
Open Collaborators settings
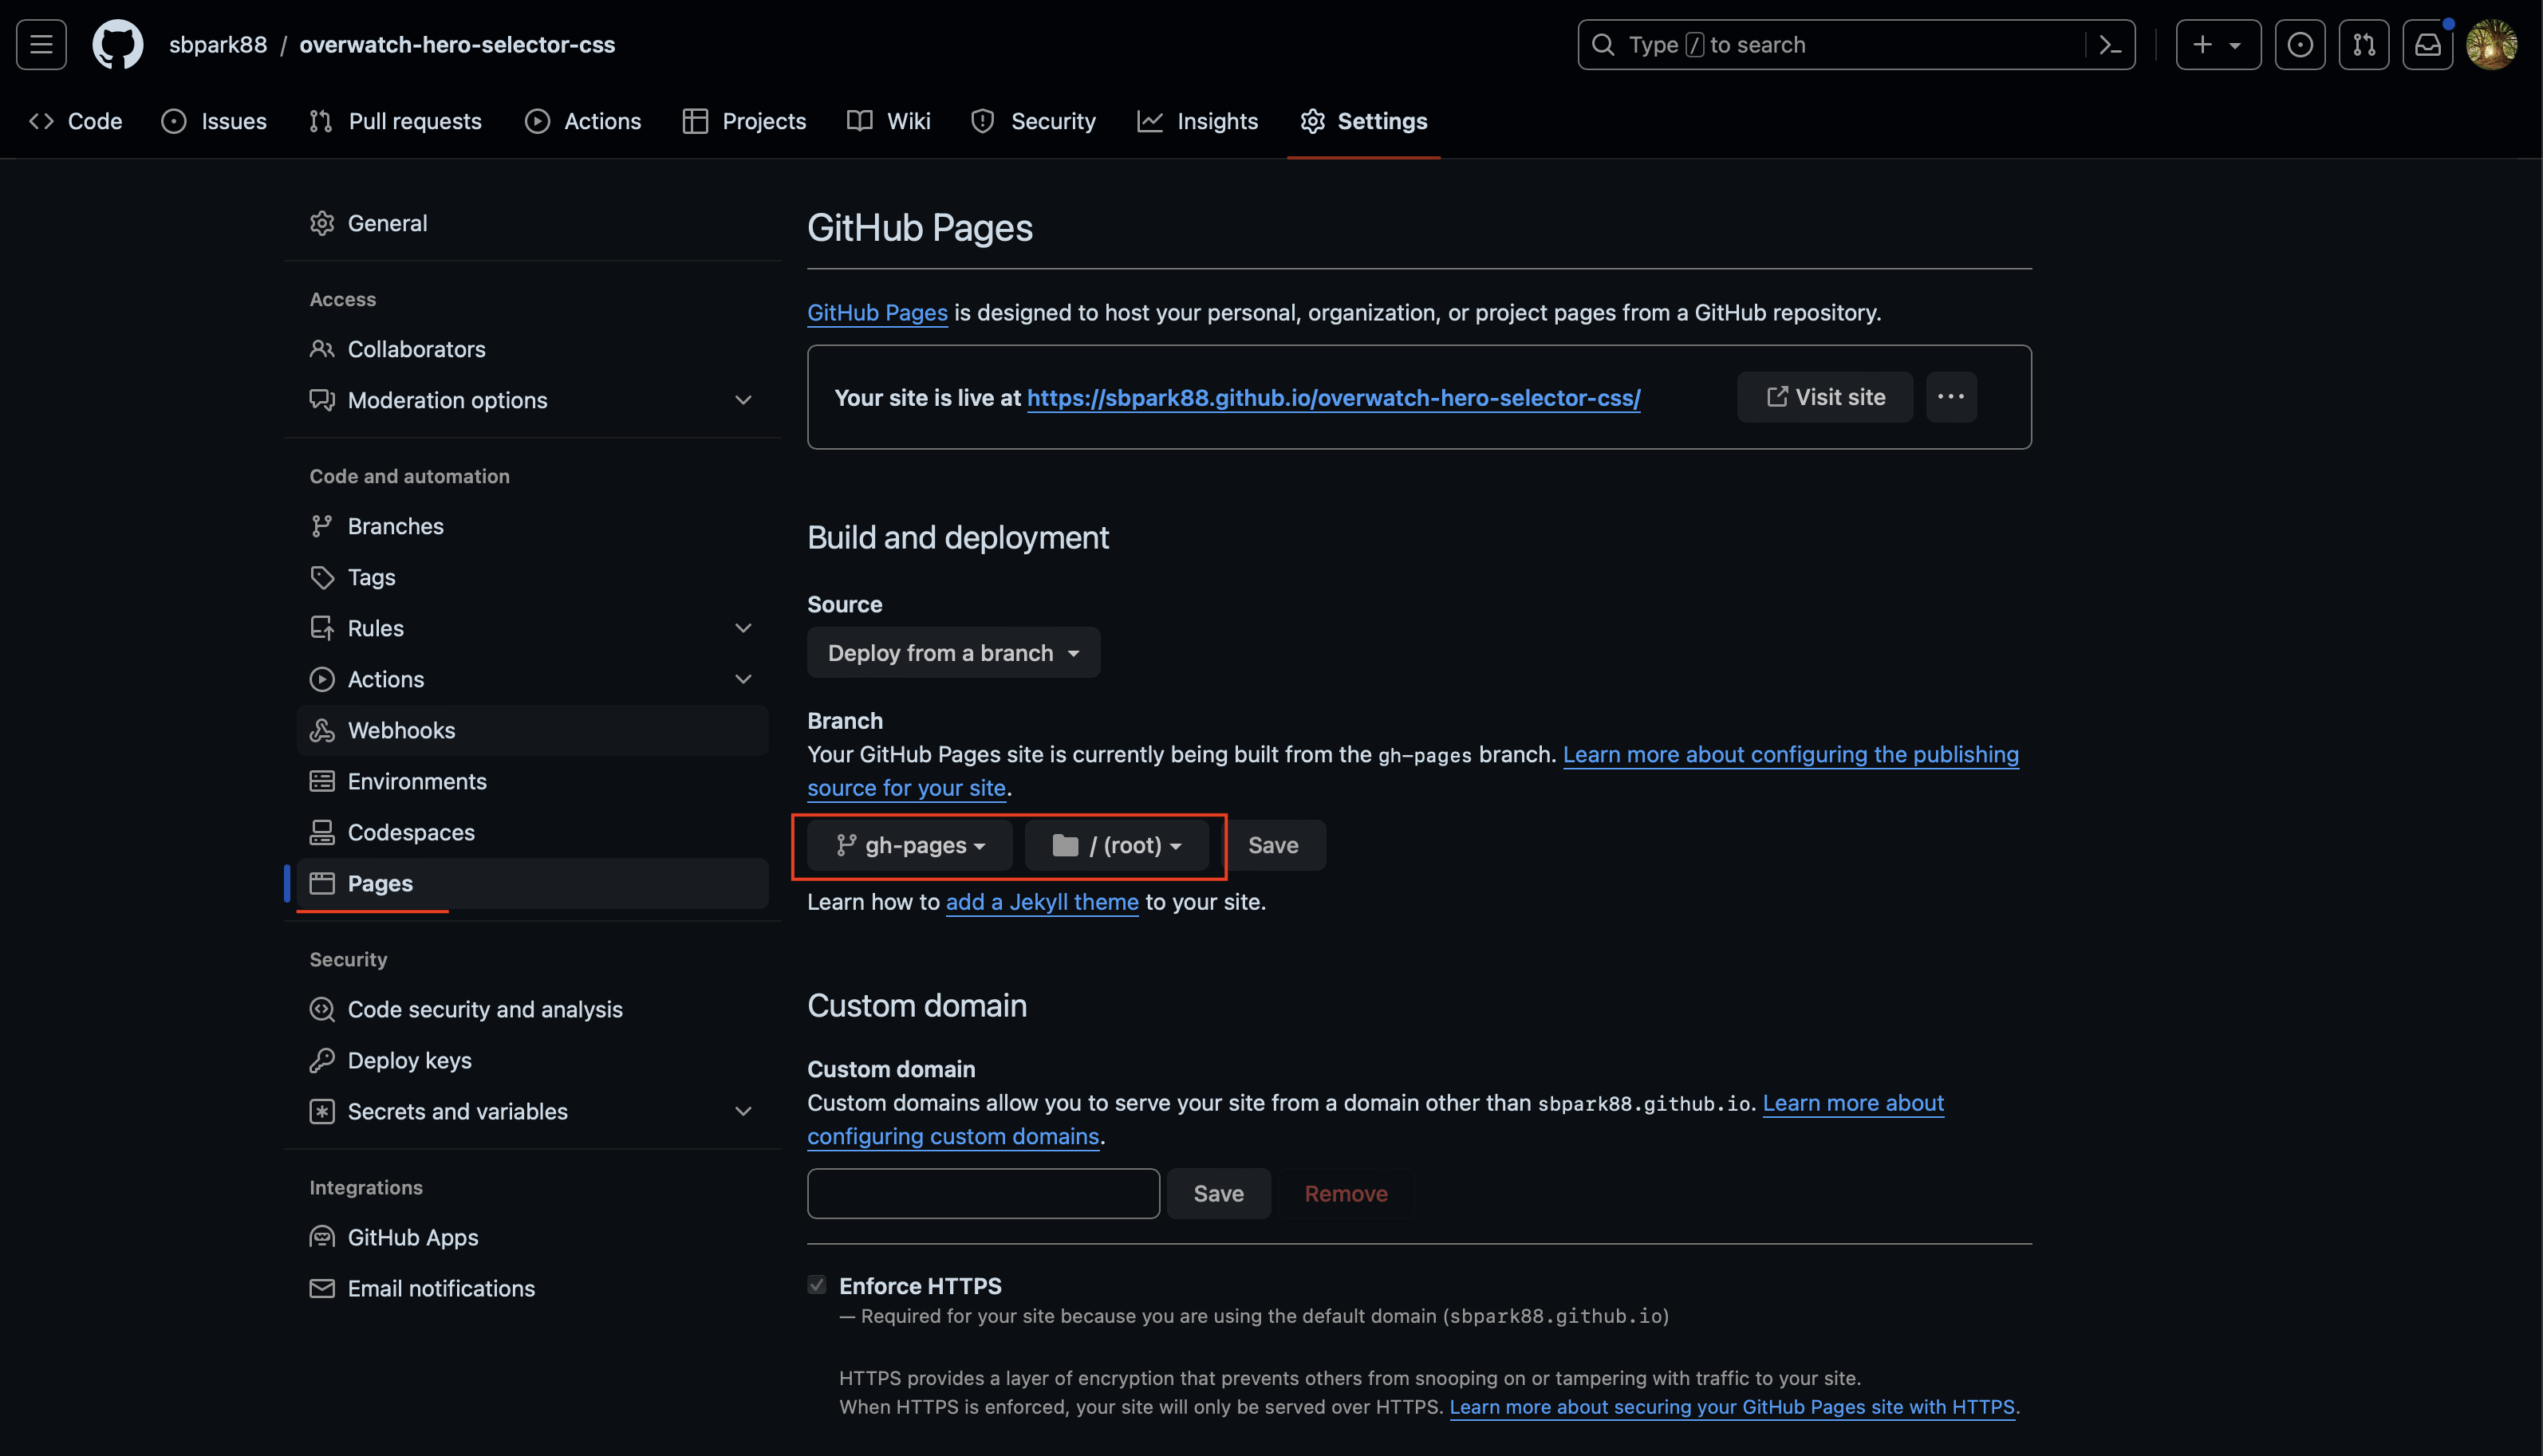tap(532, 349)
